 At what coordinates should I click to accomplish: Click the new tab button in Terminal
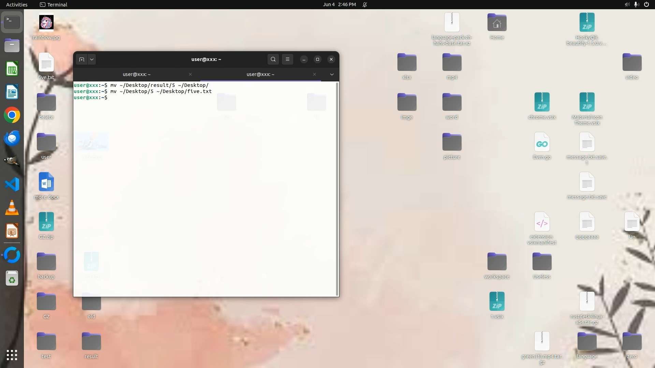click(x=82, y=59)
